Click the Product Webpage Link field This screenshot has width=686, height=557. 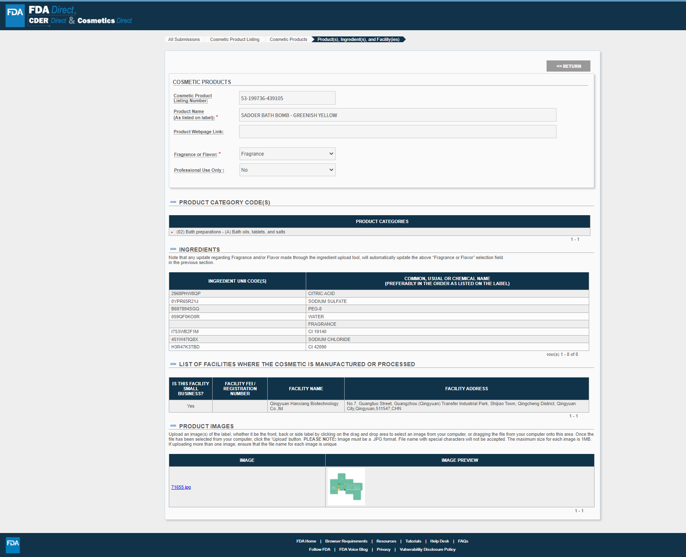pyautogui.click(x=397, y=132)
